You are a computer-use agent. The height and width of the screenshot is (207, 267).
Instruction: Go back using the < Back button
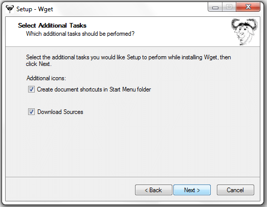tap(153, 190)
